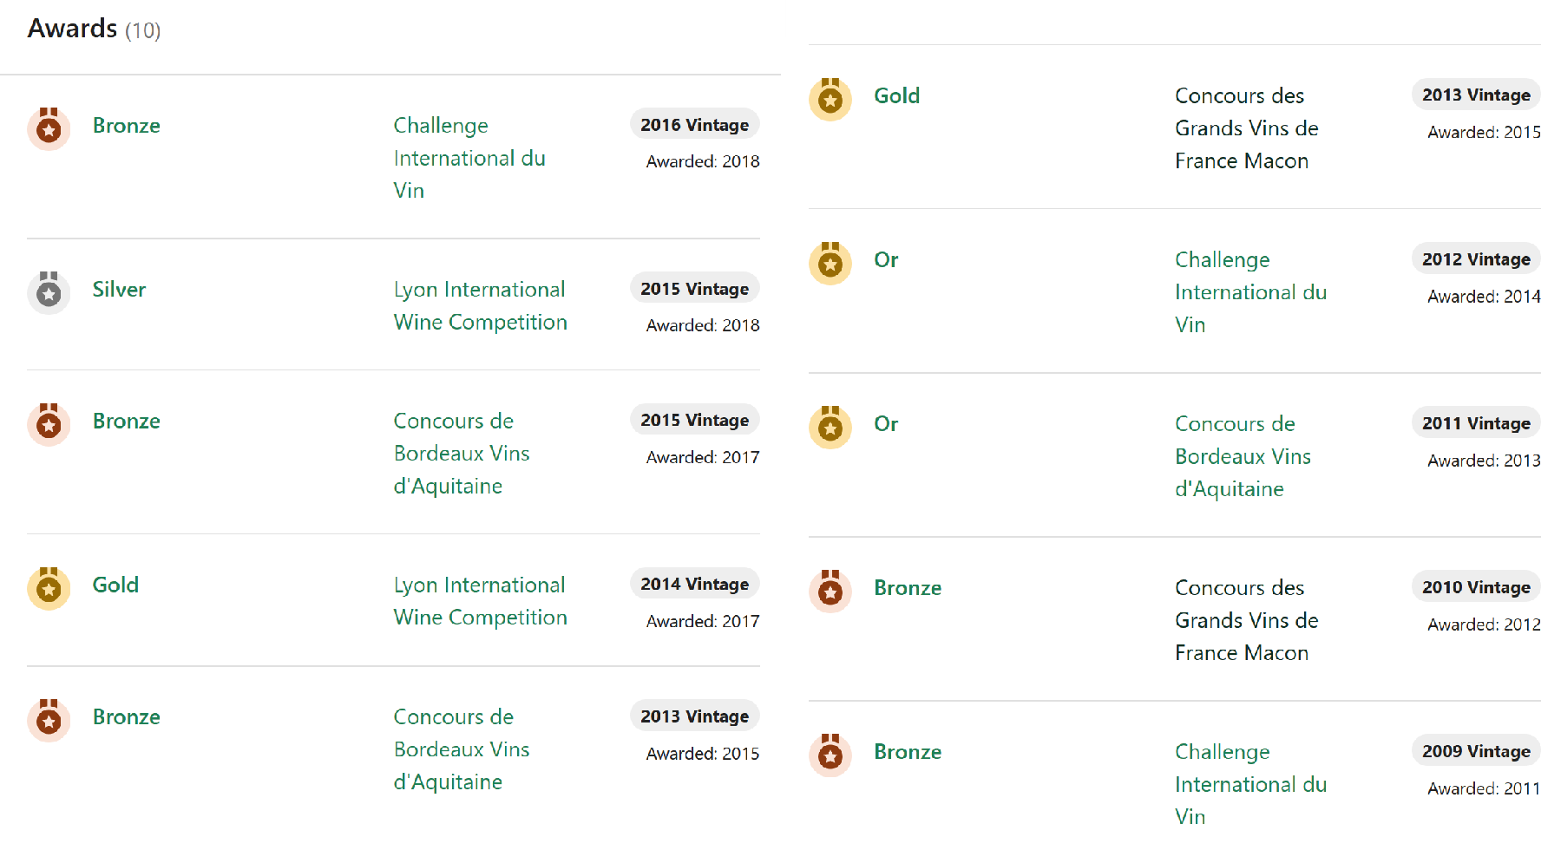This screenshot has width=1561, height=850.
Task: Click the 2009 Vintage badge
Action: pyautogui.click(x=1476, y=751)
